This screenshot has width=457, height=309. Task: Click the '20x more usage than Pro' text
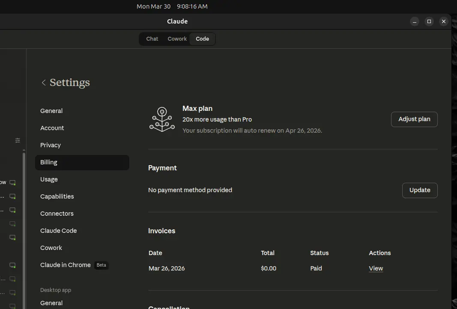pyautogui.click(x=217, y=120)
